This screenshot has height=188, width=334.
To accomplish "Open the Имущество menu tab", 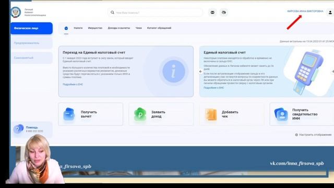I will coord(95,28).
